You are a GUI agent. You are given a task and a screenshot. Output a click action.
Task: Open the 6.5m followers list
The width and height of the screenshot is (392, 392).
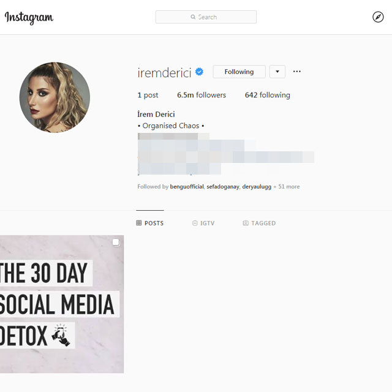pos(202,95)
